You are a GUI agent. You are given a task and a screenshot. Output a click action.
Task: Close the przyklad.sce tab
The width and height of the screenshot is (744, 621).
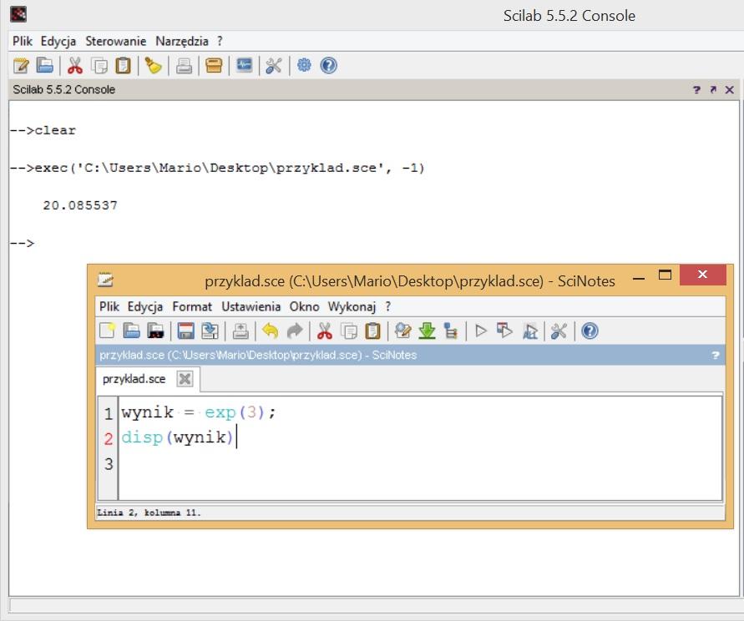185,379
